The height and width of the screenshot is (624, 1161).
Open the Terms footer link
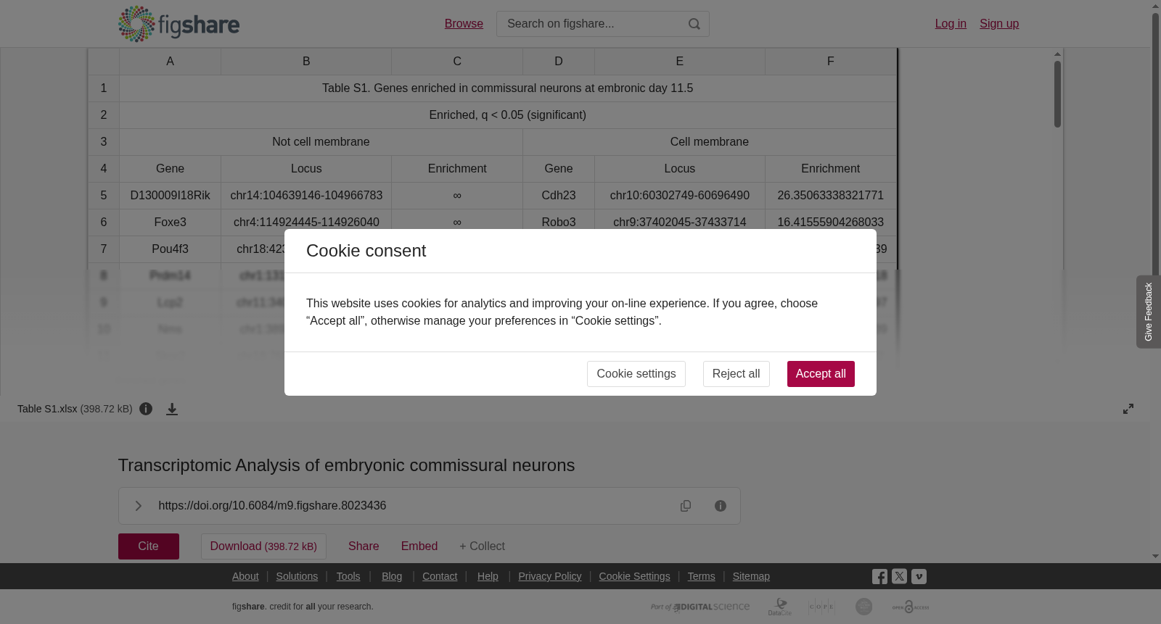coord(702,576)
